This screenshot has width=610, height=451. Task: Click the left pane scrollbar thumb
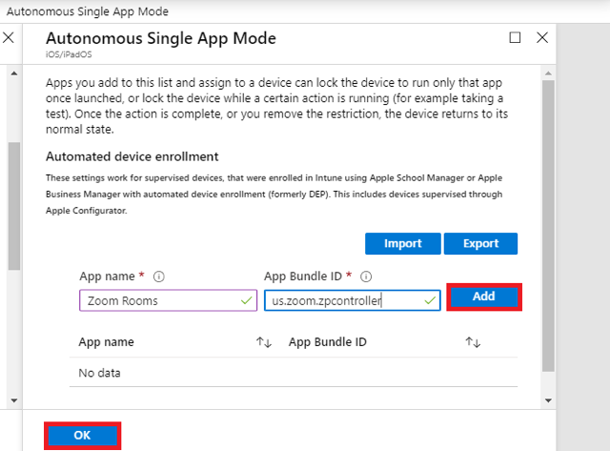pos(14,206)
